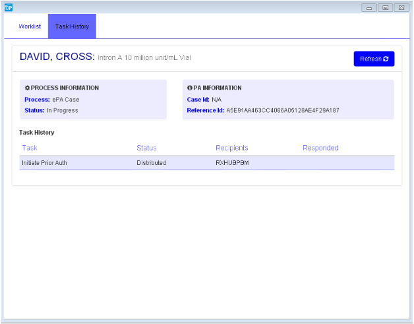Click the In Progress status value
The image size is (414, 324).
pos(63,110)
